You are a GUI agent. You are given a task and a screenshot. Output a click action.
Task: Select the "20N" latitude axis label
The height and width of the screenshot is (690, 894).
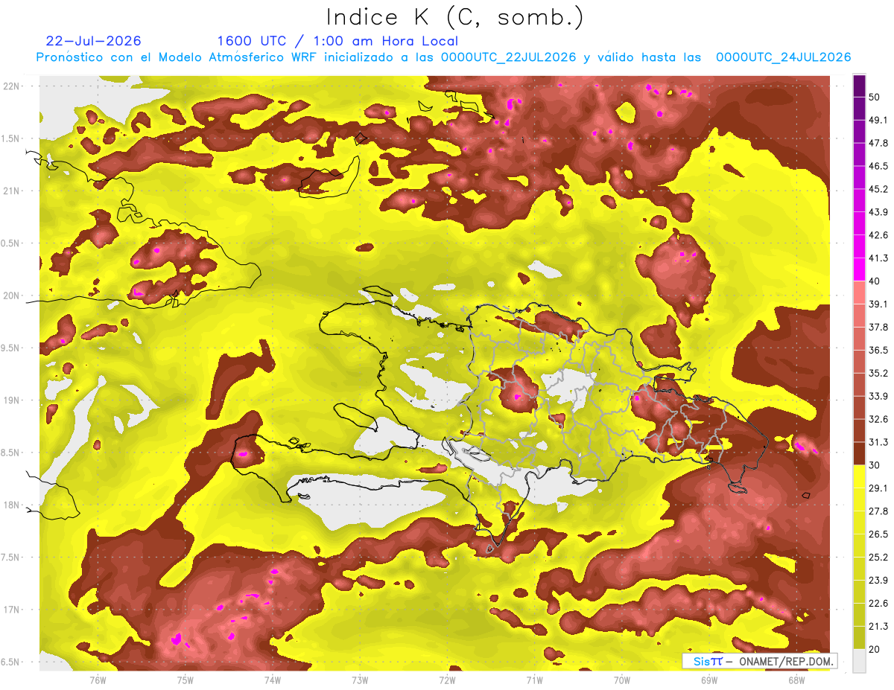coord(13,296)
